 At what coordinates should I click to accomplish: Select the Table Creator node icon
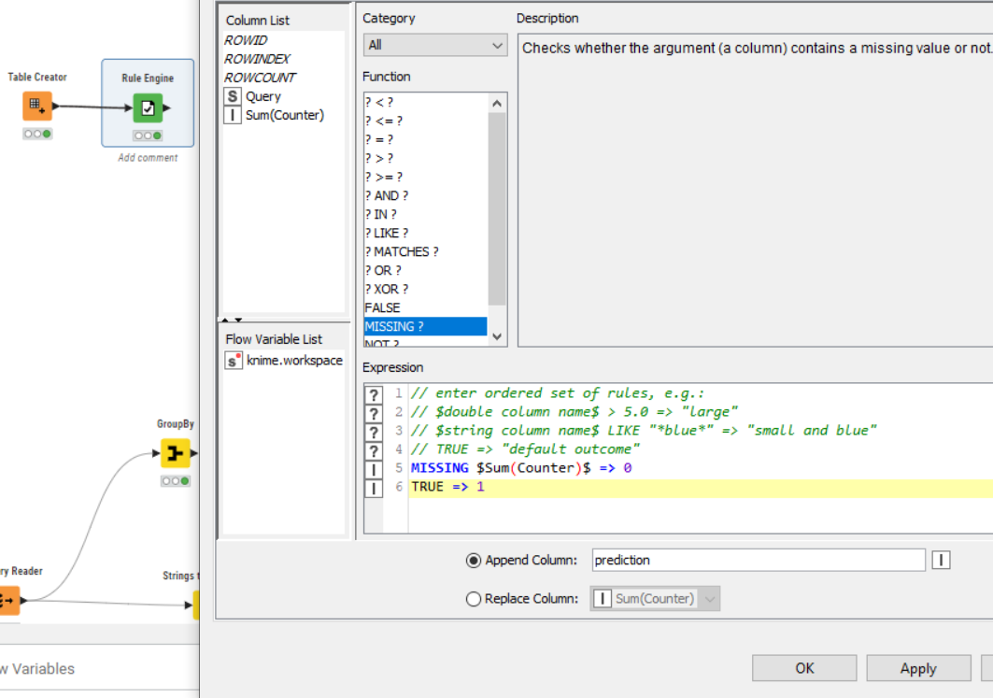[37, 106]
